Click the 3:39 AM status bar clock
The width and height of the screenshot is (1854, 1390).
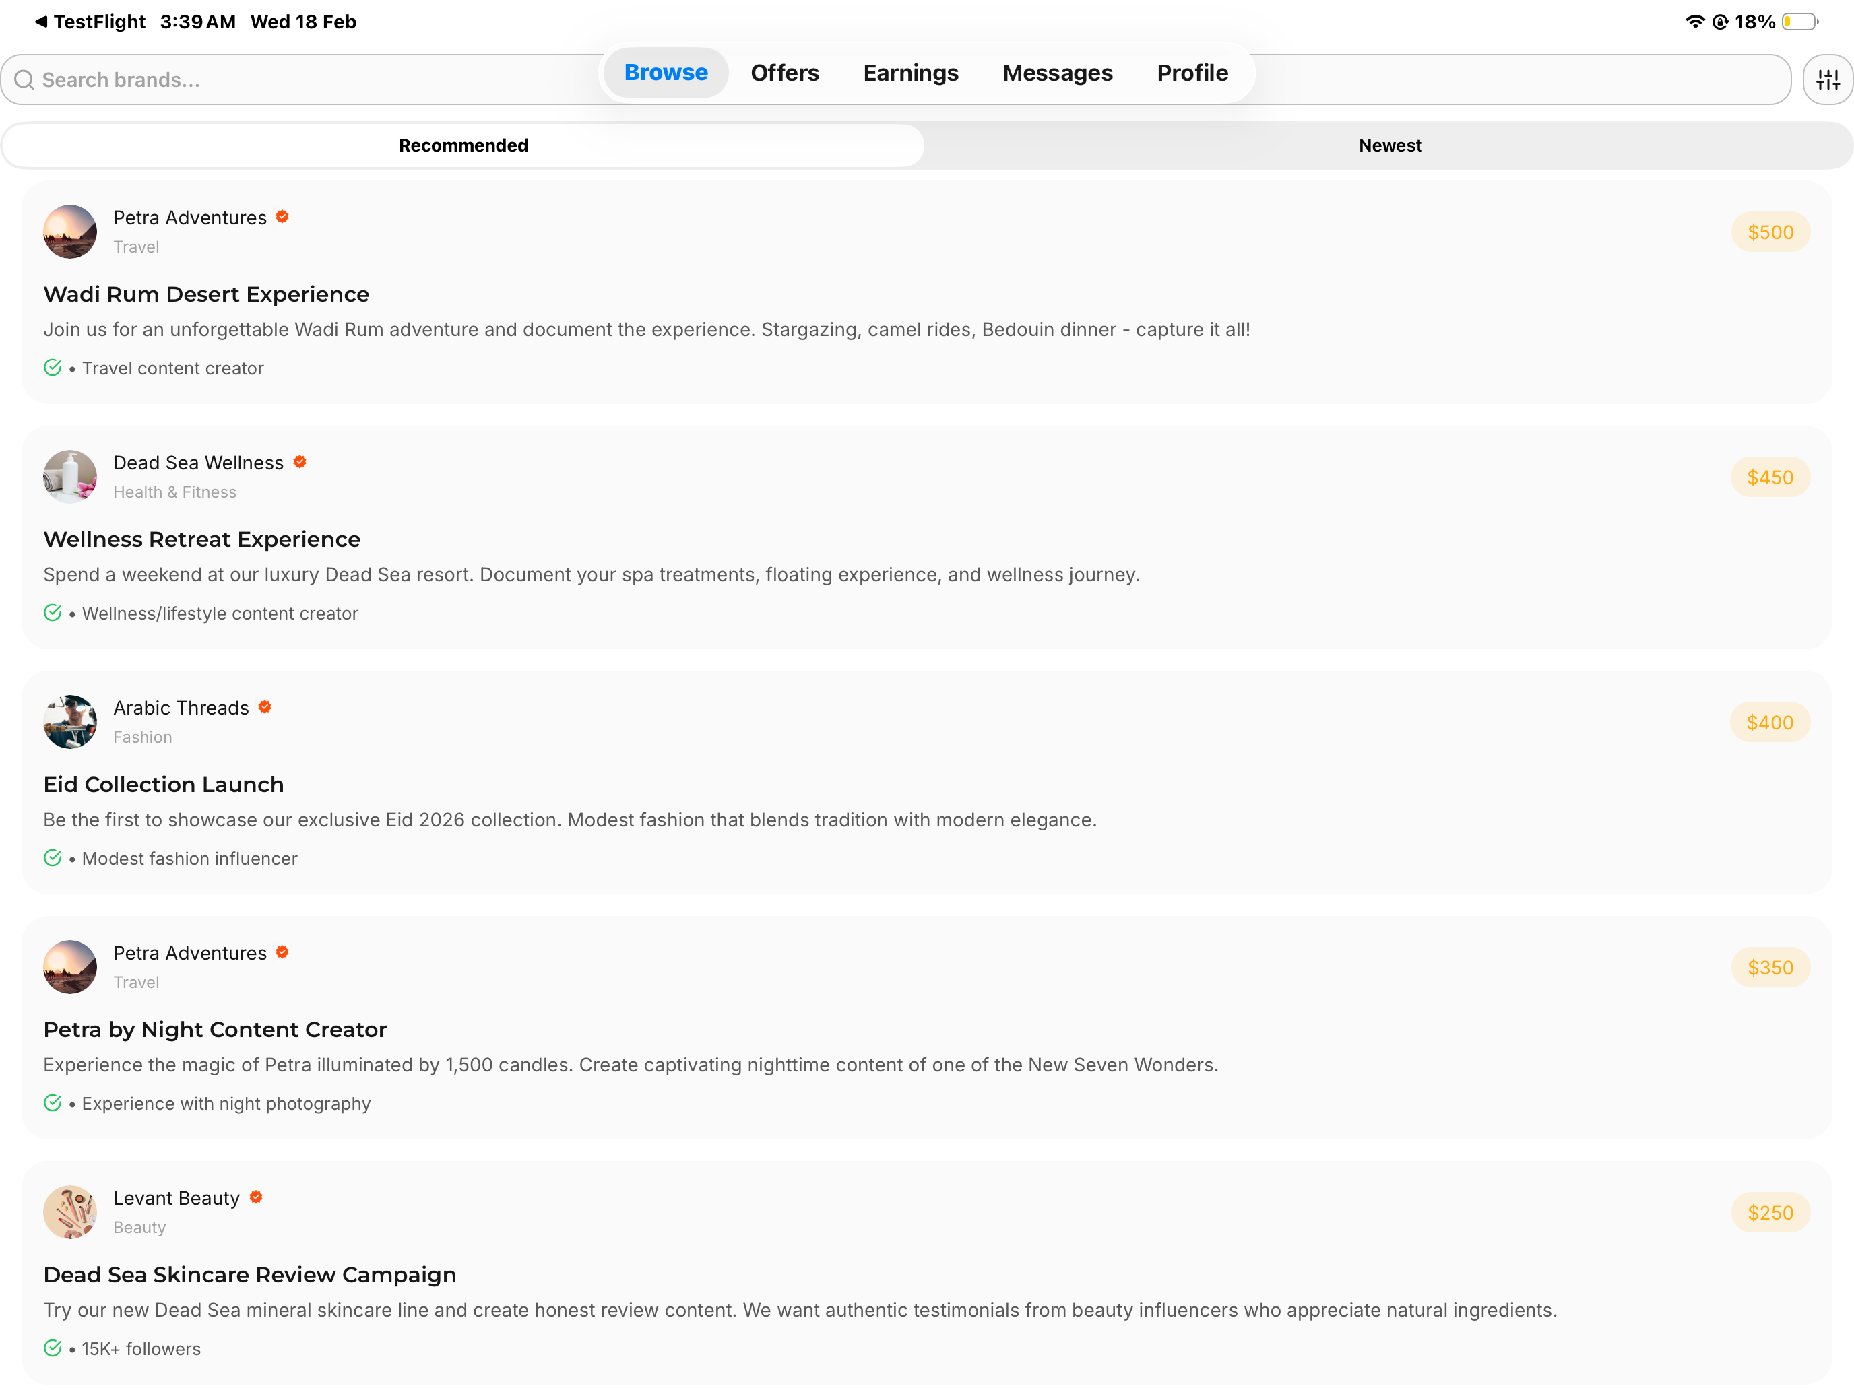(198, 22)
